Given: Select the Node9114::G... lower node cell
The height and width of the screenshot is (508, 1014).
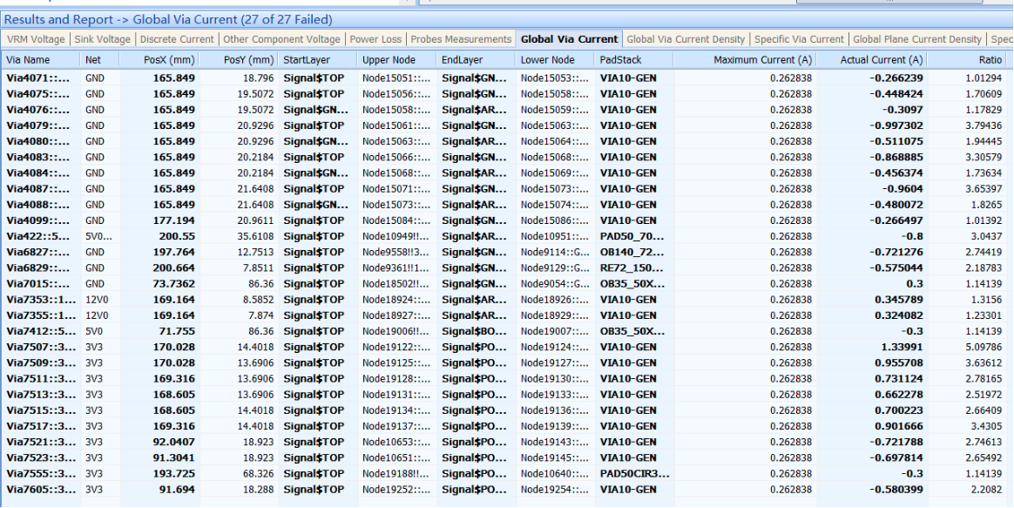Looking at the screenshot, I should tap(555, 252).
